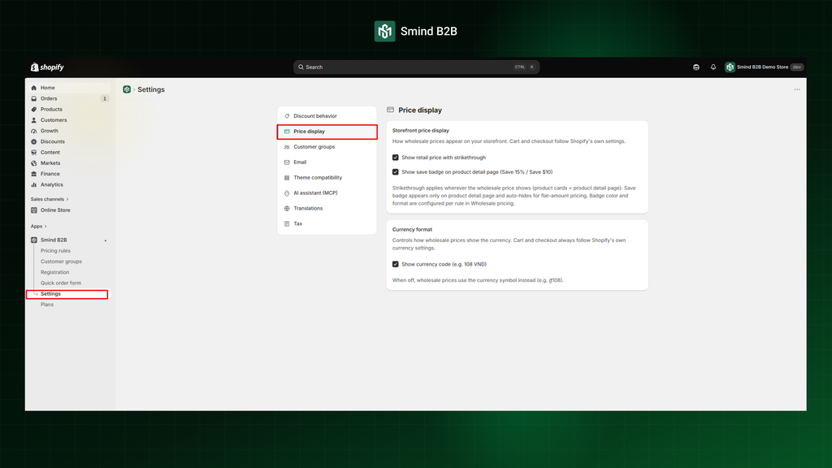Click the Smind B2B app icon in sidebar

(34, 240)
